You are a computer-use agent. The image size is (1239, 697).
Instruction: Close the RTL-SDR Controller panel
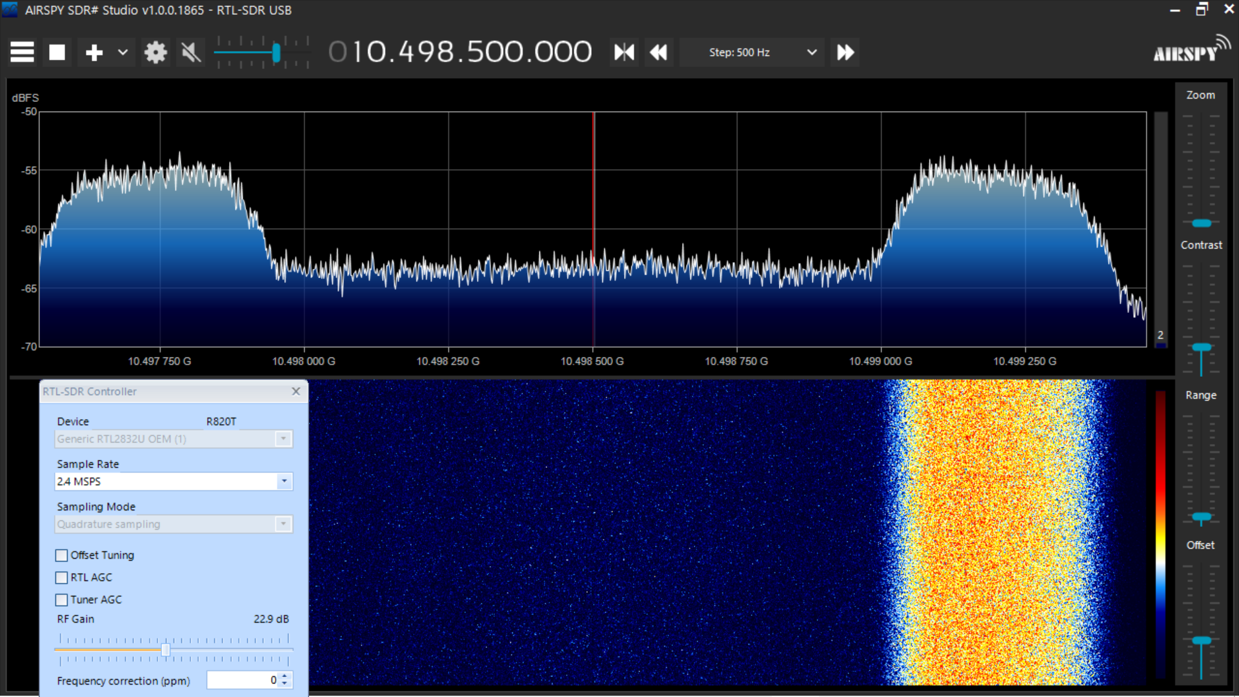click(296, 391)
